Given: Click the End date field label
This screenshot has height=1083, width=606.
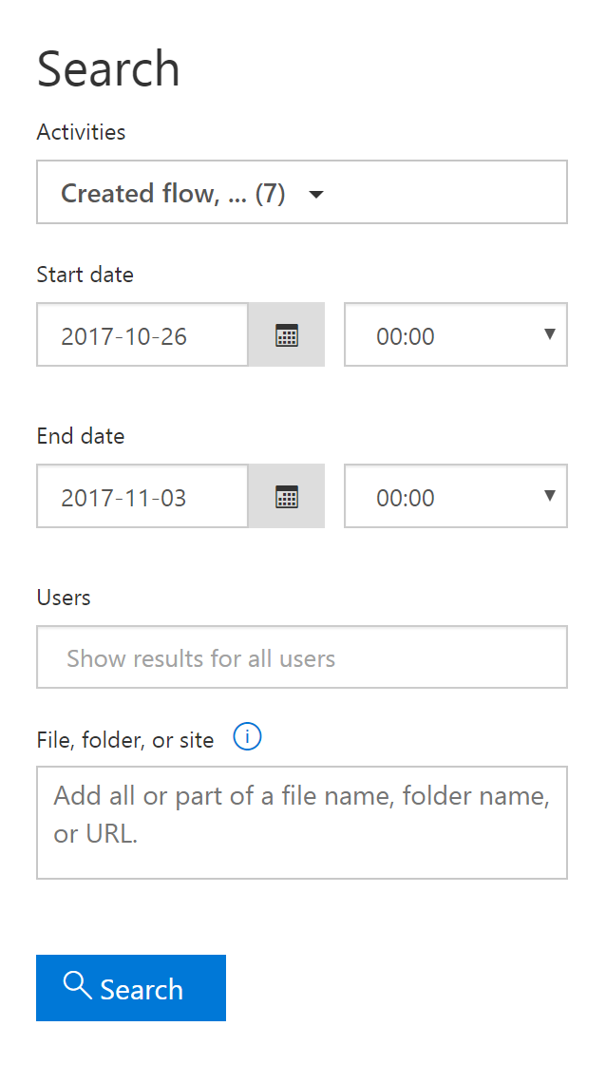Looking at the screenshot, I should pos(80,436).
